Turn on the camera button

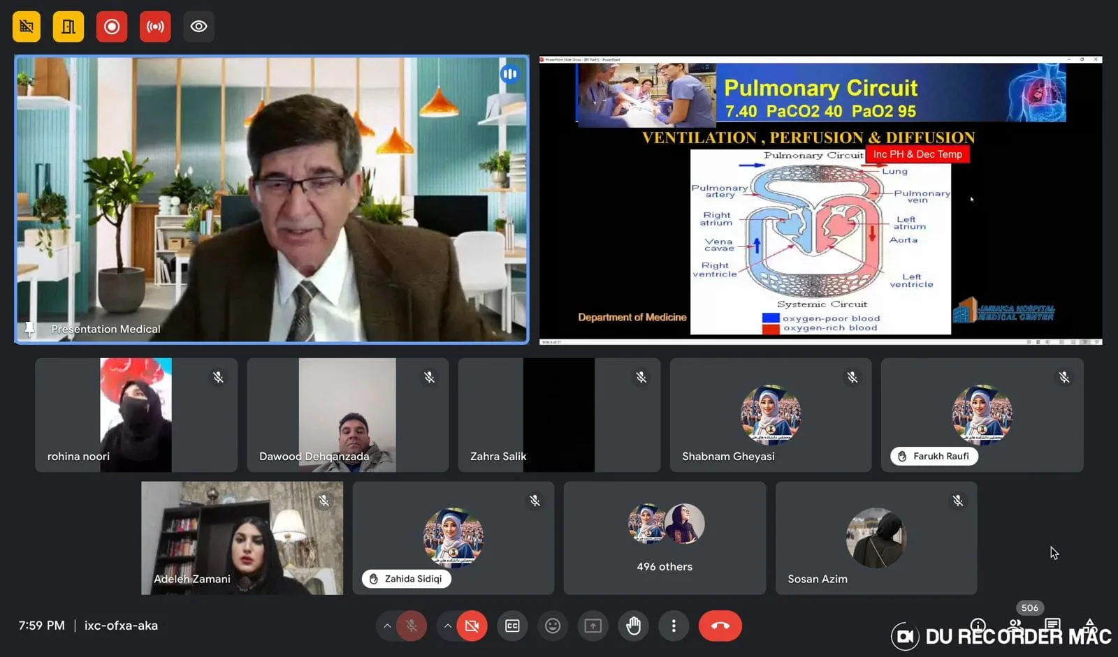(x=472, y=626)
